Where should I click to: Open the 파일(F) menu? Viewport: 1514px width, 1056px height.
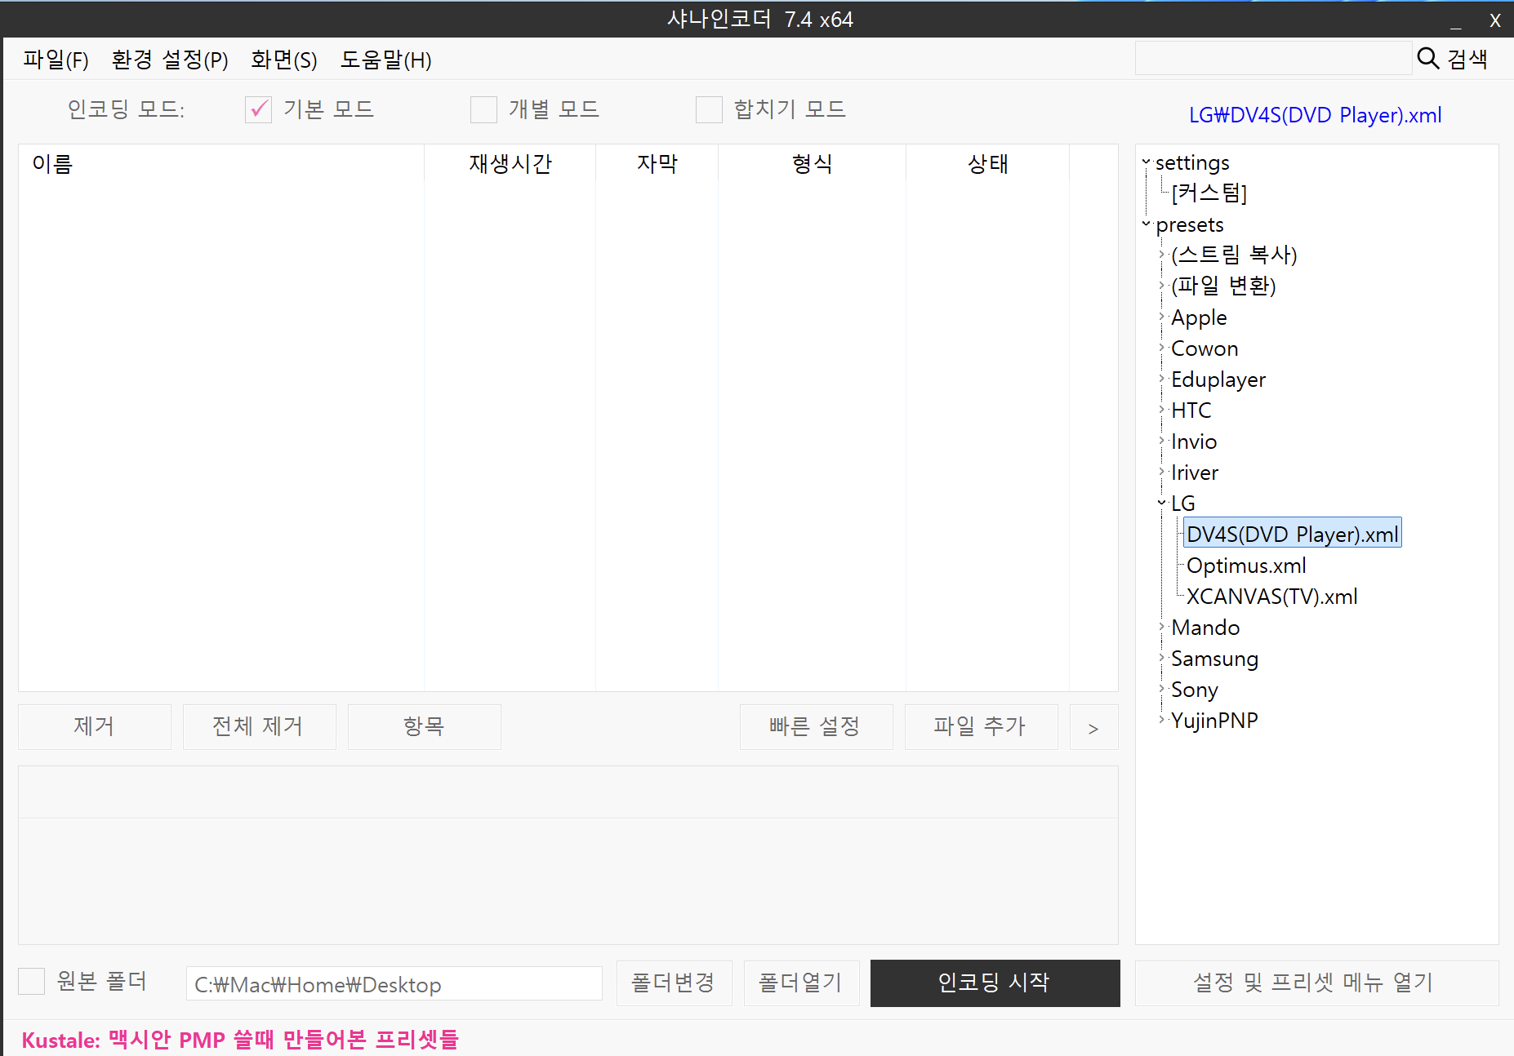pyautogui.click(x=56, y=60)
